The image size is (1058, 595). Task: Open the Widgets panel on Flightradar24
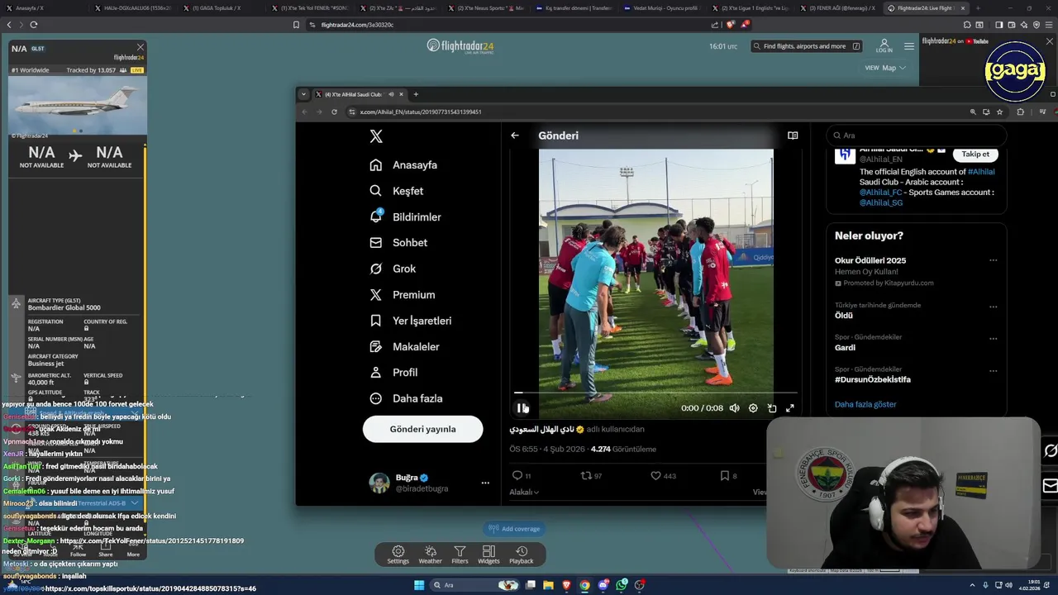(x=488, y=555)
